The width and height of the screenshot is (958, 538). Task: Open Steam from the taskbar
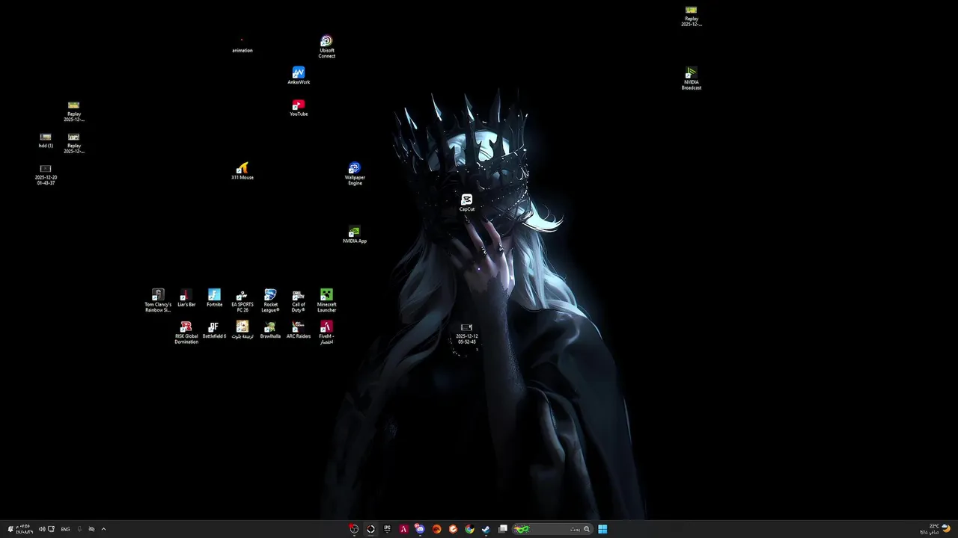click(x=486, y=529)
